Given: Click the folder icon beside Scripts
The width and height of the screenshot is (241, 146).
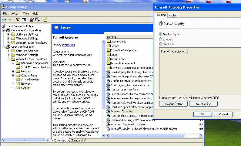Looking at the screenshot, I should (x=109, y=46).
